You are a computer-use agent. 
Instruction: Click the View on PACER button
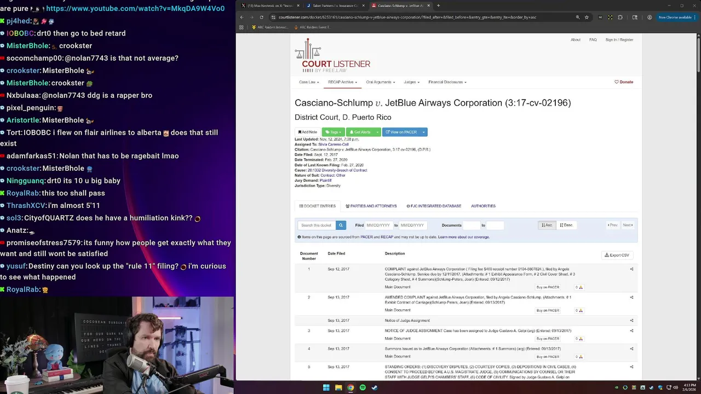tap(401, 132)
